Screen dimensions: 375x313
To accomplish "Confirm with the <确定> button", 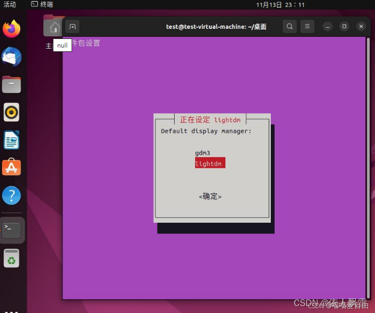I will pos(210,197).
